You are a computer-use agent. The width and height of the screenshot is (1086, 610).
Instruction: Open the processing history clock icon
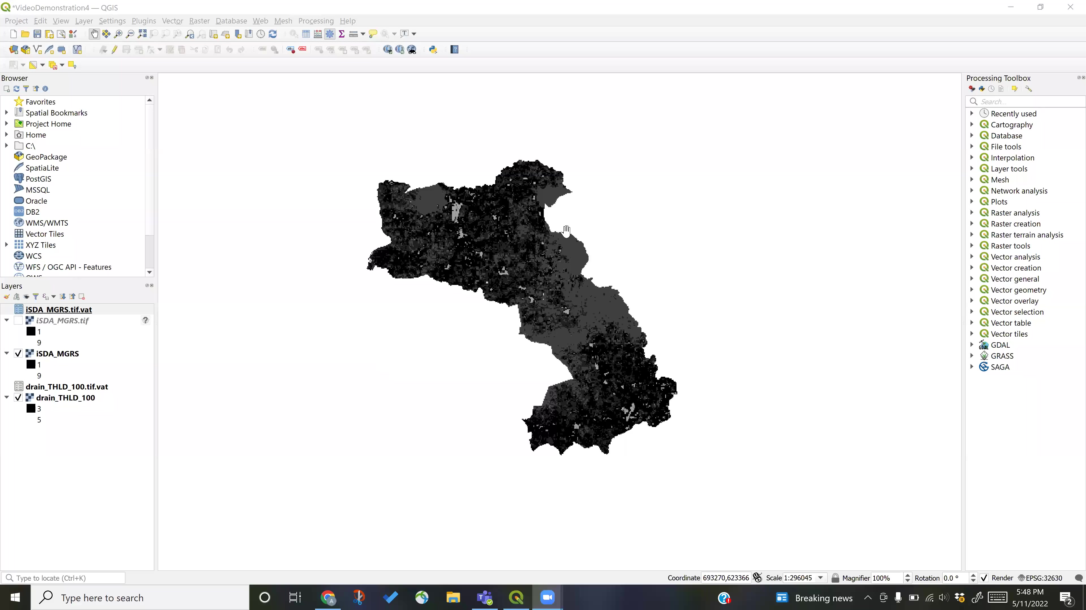pyautogui.click(x=991, y=89)
